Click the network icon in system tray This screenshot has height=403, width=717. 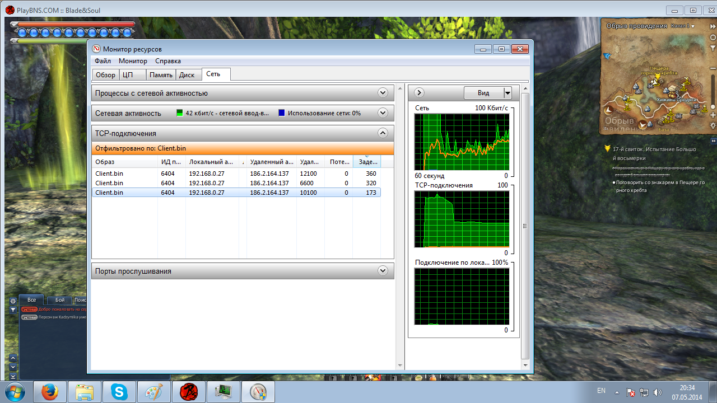click(x=644, y=392)
